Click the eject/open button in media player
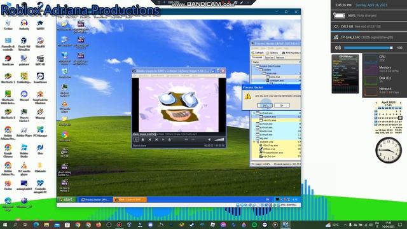 170,140
